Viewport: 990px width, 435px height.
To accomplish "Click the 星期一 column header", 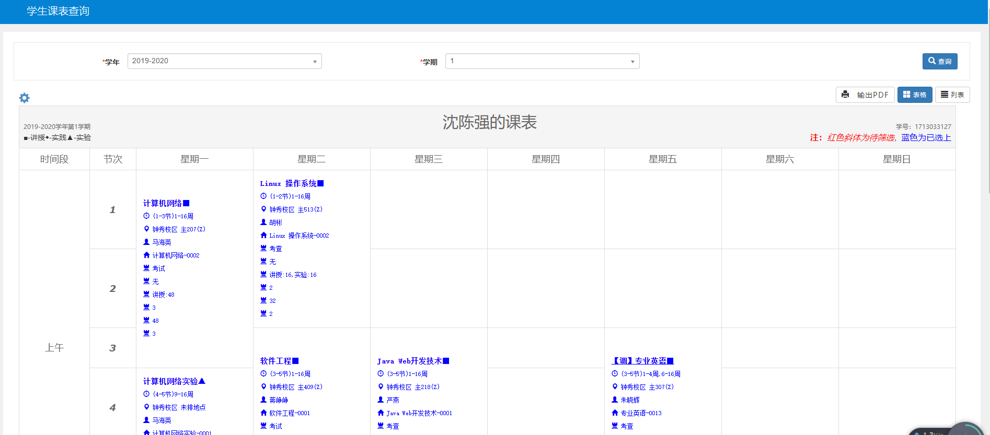I will coord(194,159).
